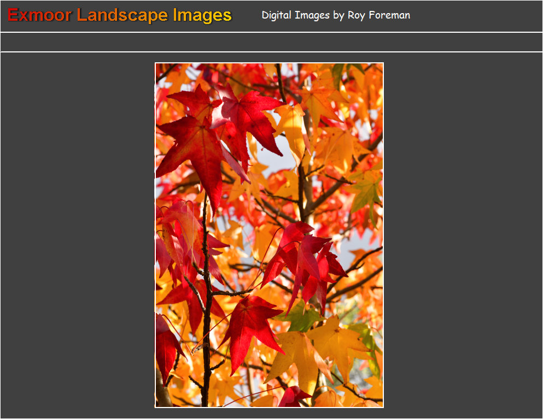This screenshot has height=419, width=543.
Task: Click the word Exmoor in the header
Action: pos(39,15)
